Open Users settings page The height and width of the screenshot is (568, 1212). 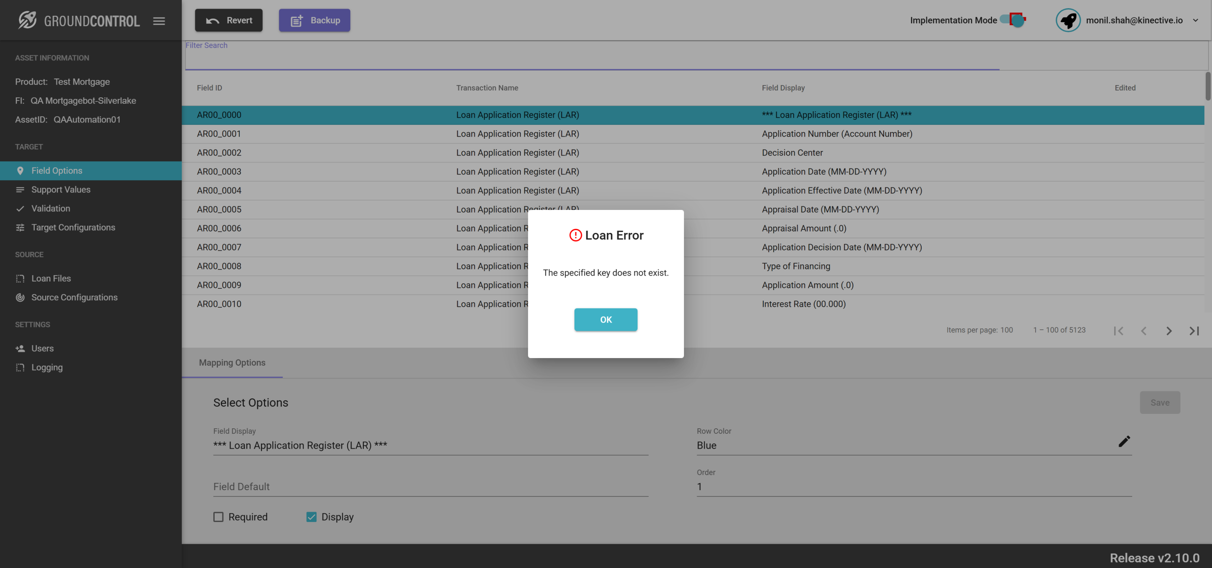coord(42,349)
